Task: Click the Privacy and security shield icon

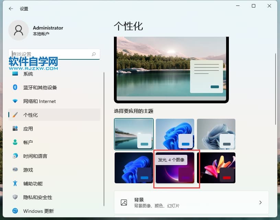Action: 15,197
